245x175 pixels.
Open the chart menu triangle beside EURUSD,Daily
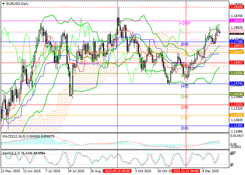[3, 4]
